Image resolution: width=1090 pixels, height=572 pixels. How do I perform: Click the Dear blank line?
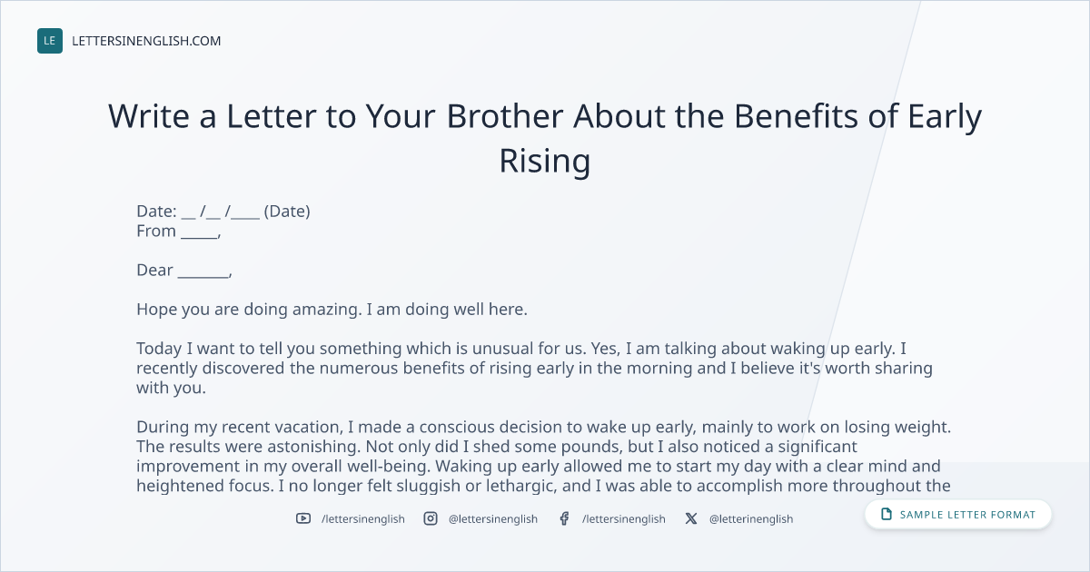pyautogui.click(x=203, y=271)
